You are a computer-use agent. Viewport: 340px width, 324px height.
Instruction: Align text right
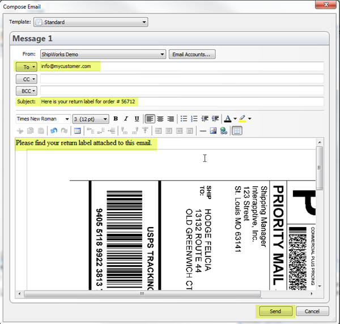click(171, 119)
